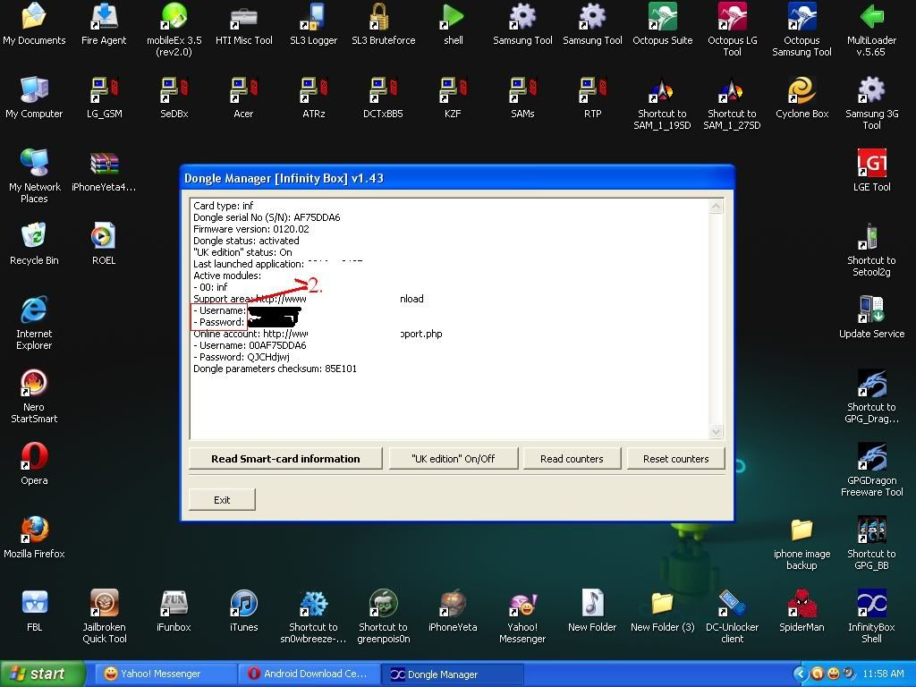
Task: Select the Username: 00AF75DDA6 line
Action: pos(250,345)
